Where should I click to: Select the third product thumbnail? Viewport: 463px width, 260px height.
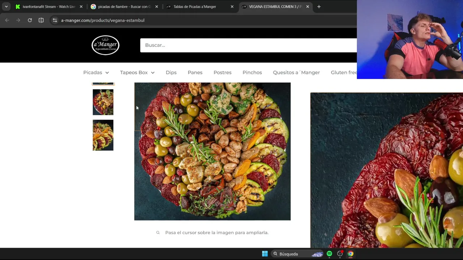(x=103, y=135)
